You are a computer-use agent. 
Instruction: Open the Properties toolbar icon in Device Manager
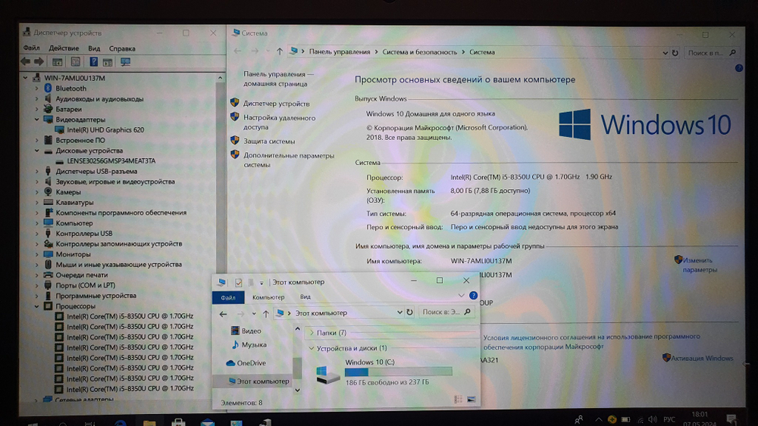pos(75,62)
